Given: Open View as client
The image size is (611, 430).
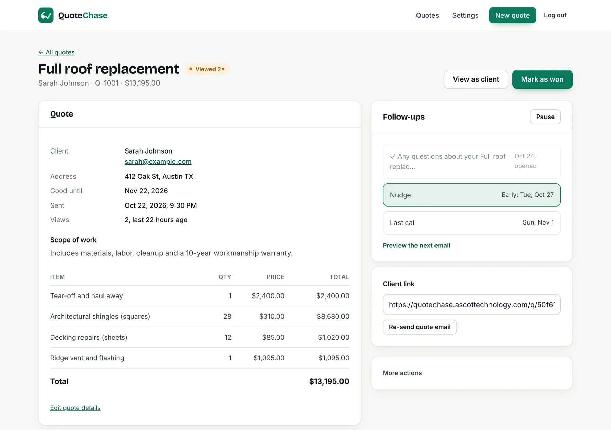Looking at the screenshot, I should [476, 79].
